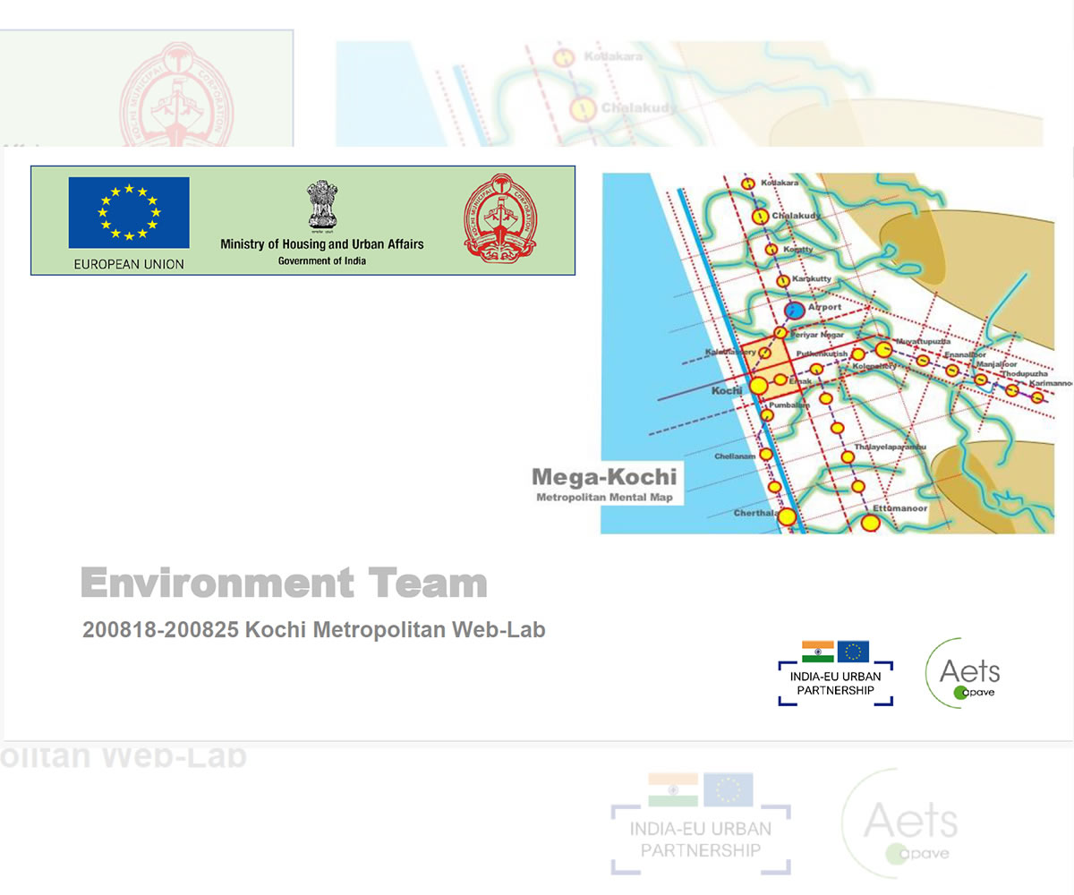Click the red Kochi Municipal Corporation seal

point(499,217)
